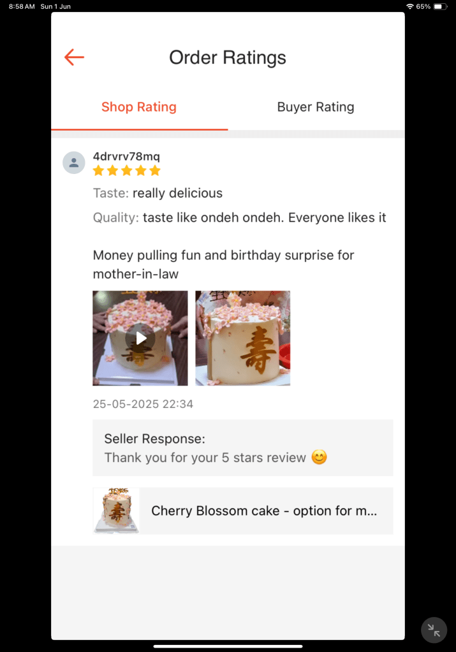Tap the Wi-Fi status icon

click(x=410, y=6)
